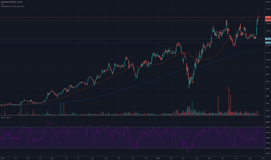Viewport: 271px width, 160px height.
Task: Click the 2019 label on time axis
Action: click(x=2, y=158)
